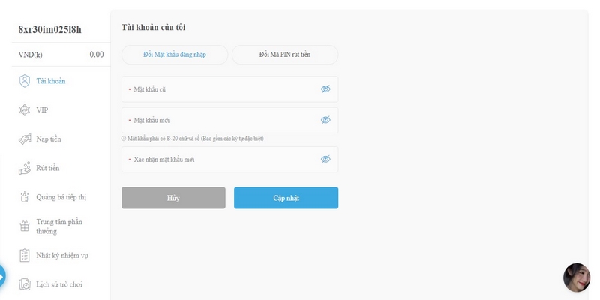Screen dimensions: 600x300
Task: Click the Nhật ký nhiệm vụ clipboard icon
Action: 25,255
